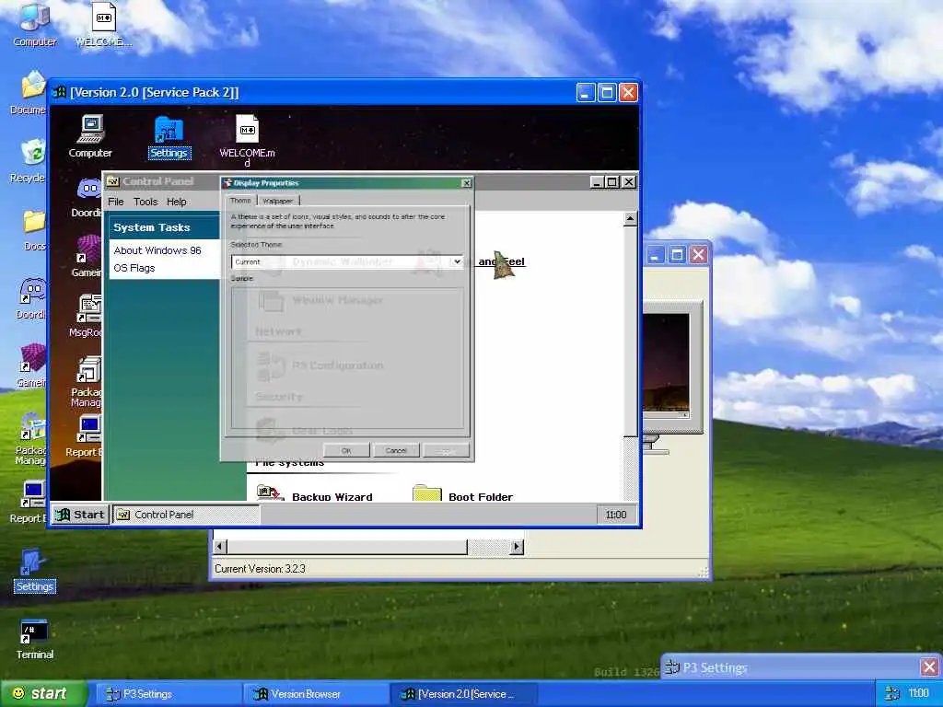Open the Settings icon inside the Version 2.0 window
The width and height of the screenshot is (943, 707).
pos(169,138)
